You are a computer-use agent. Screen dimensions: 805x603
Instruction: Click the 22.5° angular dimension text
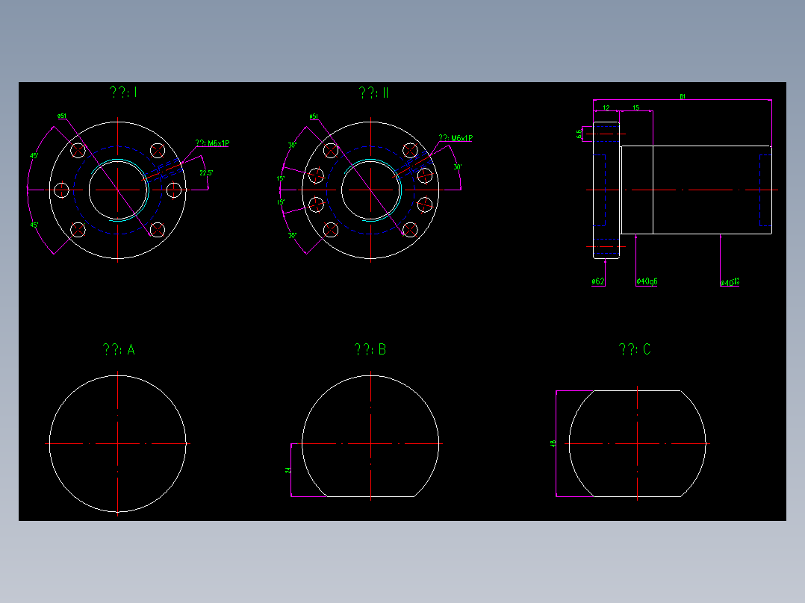(205, 172)
